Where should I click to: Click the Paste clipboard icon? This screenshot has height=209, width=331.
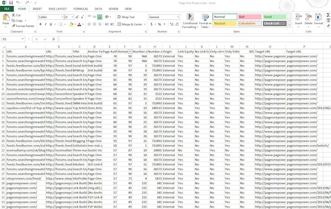(x=6, y=17)
